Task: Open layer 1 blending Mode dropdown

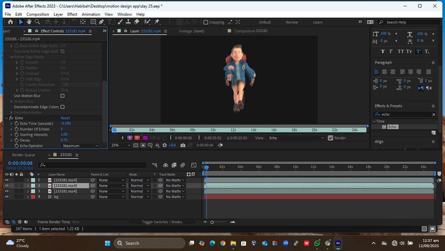Action: coord(140,180)
